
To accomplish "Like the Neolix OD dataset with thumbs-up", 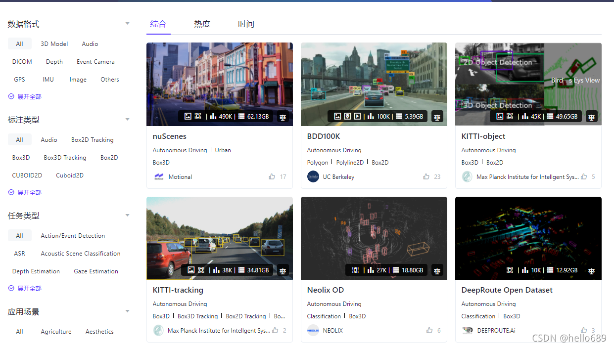I will [x=429, y=330].
